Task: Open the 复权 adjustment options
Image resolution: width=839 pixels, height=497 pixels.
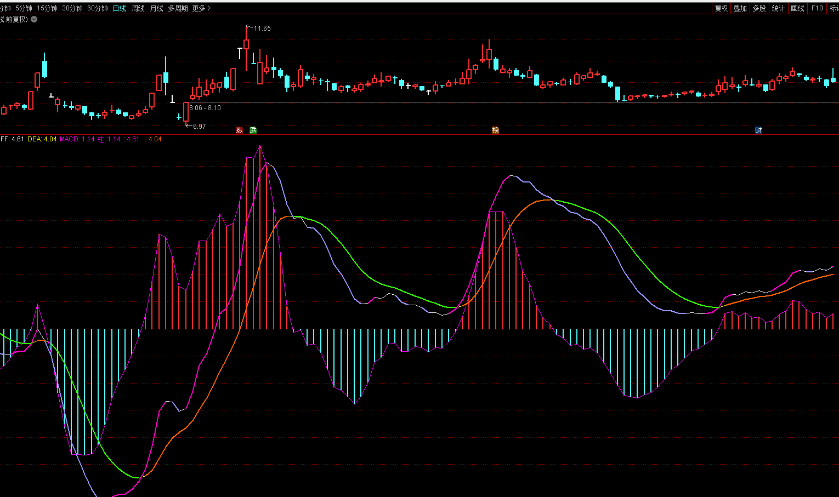Action: tap(721, 8)
